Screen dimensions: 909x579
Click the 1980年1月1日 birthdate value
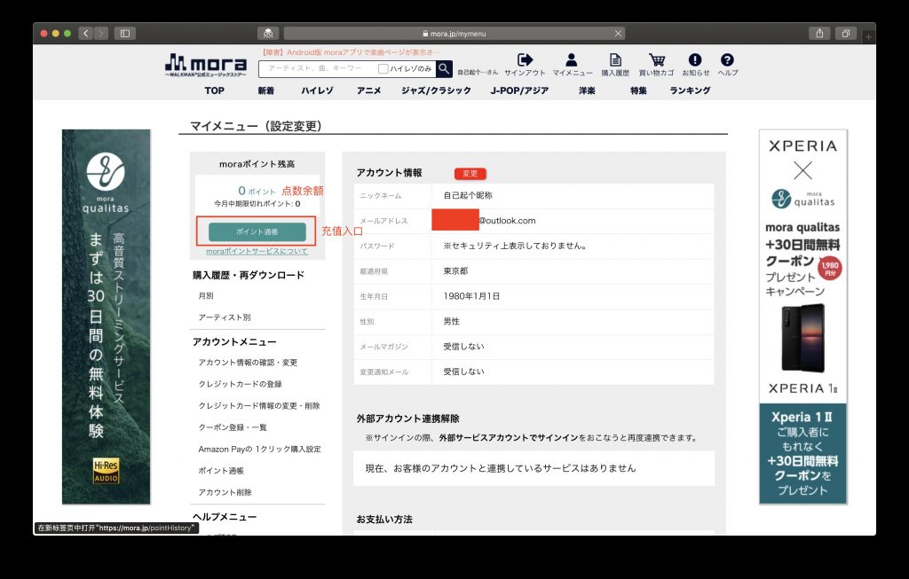point(471,296)
